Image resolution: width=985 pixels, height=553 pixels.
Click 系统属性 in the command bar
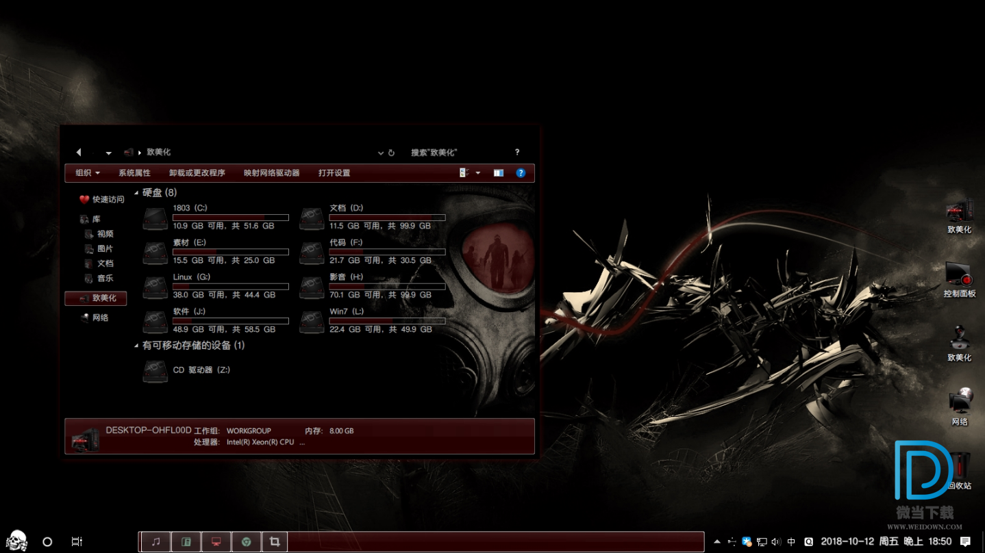tap(134, 172)
